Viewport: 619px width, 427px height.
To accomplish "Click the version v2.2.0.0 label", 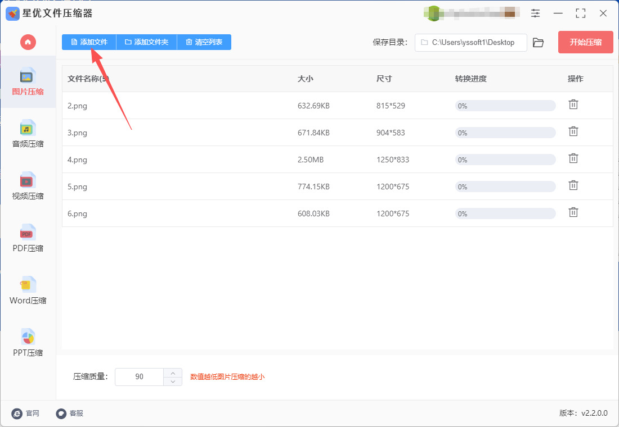I will 583,413.
